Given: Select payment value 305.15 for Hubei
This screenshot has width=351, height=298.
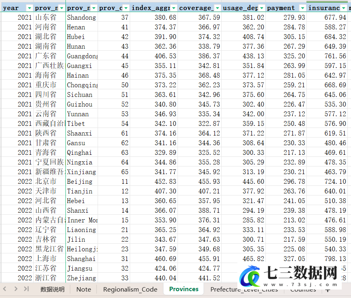Looking at the screenshot, I should [286, 37].
